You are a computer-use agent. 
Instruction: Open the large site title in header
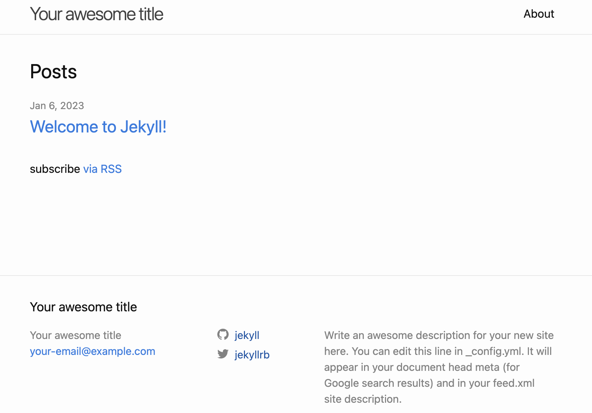[96, 15]
